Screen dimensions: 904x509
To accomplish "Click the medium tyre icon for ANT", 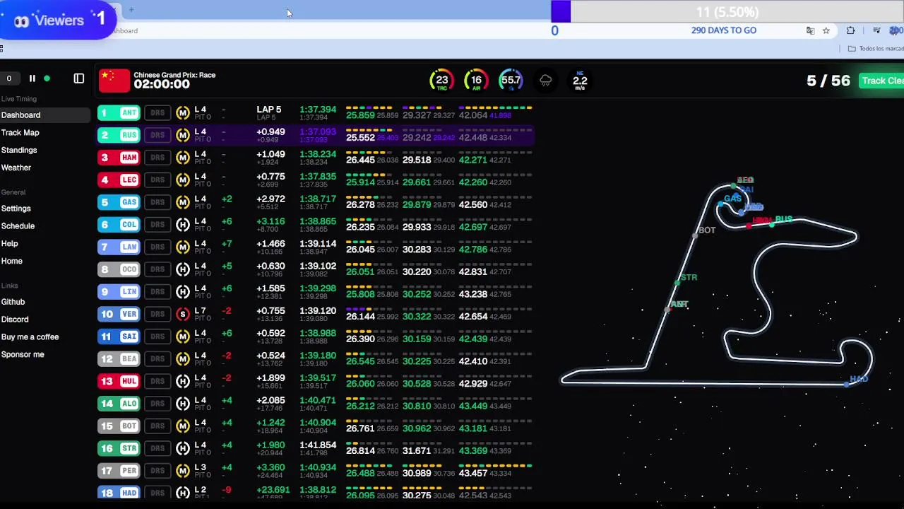I will (183, 113).
